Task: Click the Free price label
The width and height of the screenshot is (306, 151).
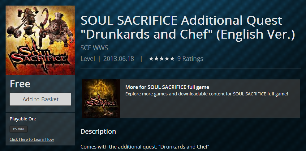Action: tap(20, 84)
